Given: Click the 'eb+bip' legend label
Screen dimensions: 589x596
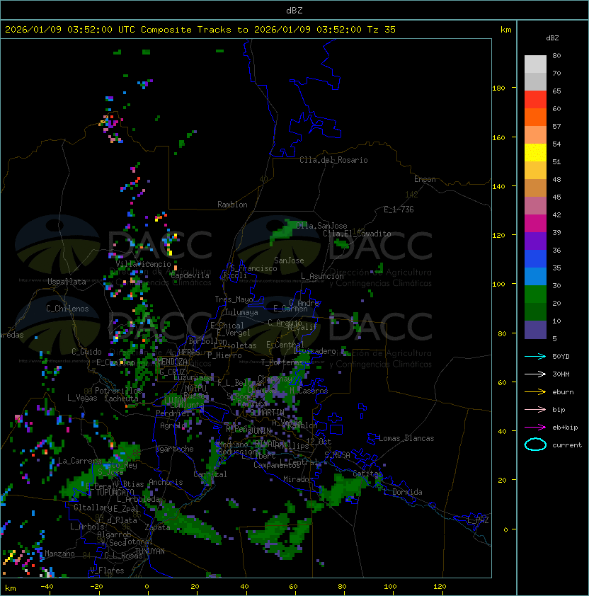Looking at the screenshot, I should pos(565,428).
